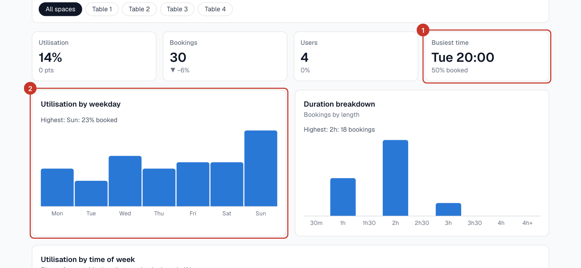Click the Thu bar in weekday chart
The height and width of the screenshot is (268, 581).
coord(159,187)
